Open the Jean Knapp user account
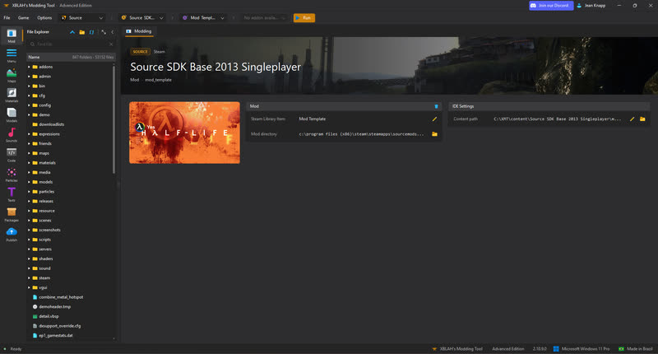The width and height of the screenshot is (658, 354). coord(591,6)
